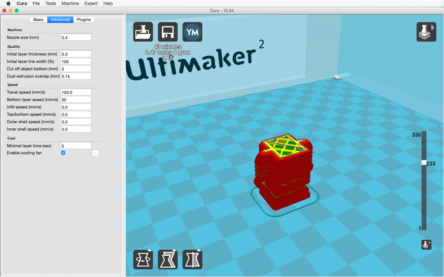This screenshot has width=444, height=277.
Task: Click the Save toolpath floppy icon
Action: (x=168, y=32)
